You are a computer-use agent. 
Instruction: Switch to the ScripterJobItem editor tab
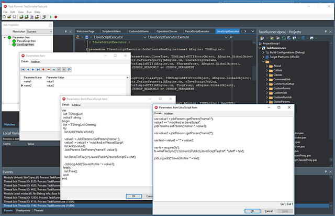pos(111,31)
